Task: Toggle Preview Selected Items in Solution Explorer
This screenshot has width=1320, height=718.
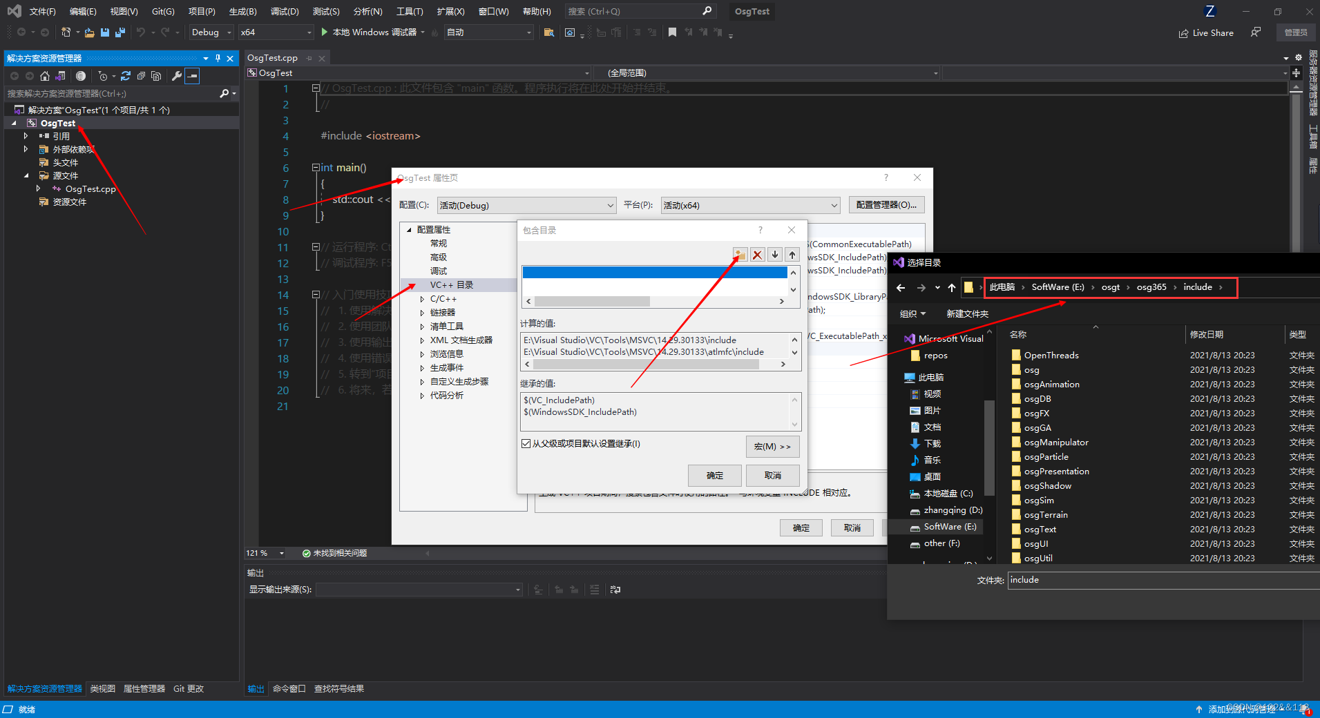Action: pyautogui.click(x=192, y=76)
